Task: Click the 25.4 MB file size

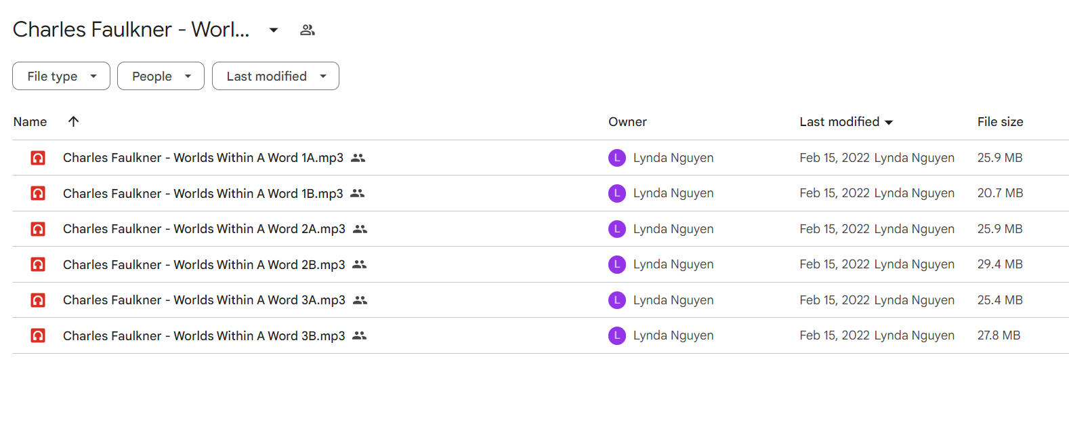Action: pyautogui.click(x=1000, y=300)
